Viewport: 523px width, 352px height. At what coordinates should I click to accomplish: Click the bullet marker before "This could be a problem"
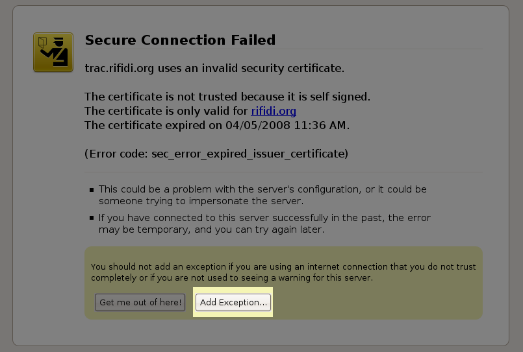92,190
